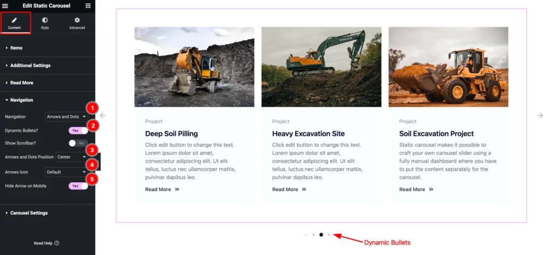The image size is (544, 255).
Task: Click the yellow wheel loader image
Action: pyautogui.click(x=448, y=67)
